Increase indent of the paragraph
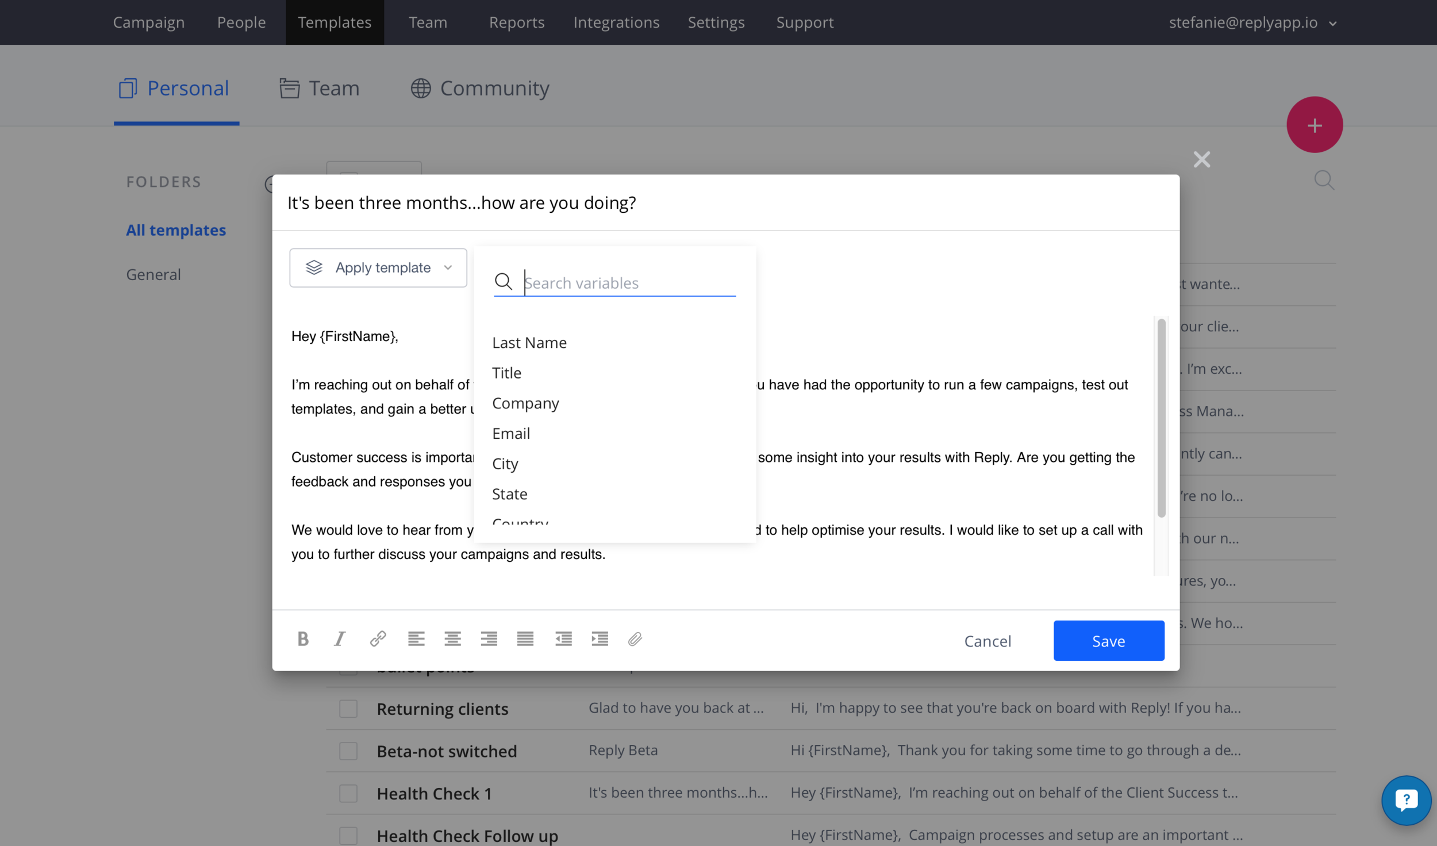Screen dimensions: 1437x846 click(x=600, y=639)
